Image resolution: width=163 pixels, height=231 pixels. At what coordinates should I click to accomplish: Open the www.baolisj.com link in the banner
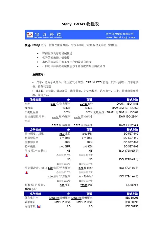pos(121,38)
